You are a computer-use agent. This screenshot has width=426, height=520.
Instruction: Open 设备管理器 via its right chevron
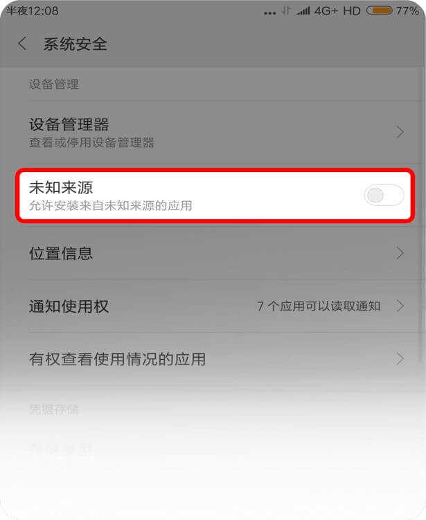tap(400, 132)
